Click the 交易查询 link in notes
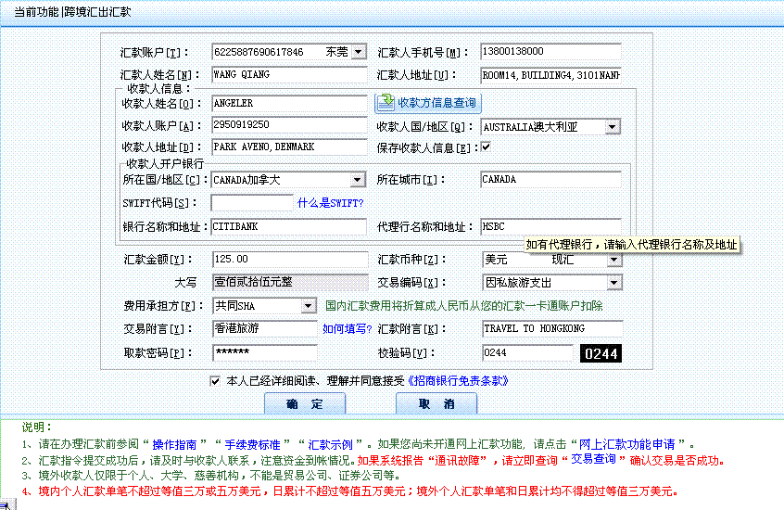 pyautogui.click(x=595, y=460)
